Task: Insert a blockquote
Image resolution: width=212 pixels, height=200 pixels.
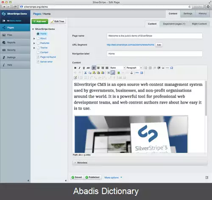Action: [x=163, y=68]
